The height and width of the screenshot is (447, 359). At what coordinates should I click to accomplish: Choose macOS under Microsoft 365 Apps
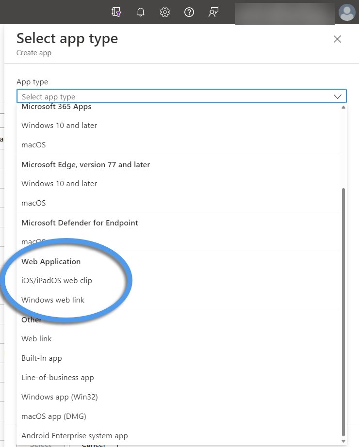[179, 145]
